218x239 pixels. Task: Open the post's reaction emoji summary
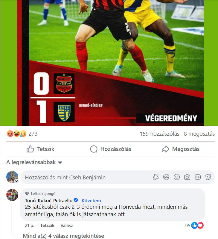(x=16, y=134)
